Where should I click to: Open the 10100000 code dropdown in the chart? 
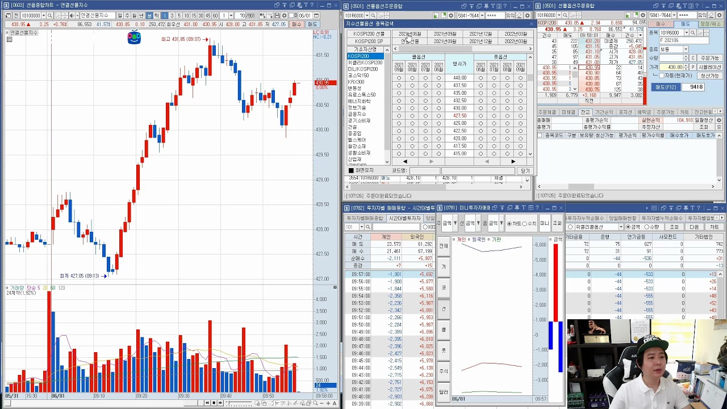tap(44, 15)
